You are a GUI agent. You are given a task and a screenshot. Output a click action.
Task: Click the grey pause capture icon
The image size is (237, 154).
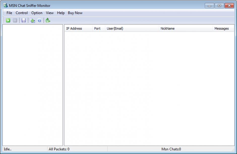pyautogui.click(x=15, y=20)
